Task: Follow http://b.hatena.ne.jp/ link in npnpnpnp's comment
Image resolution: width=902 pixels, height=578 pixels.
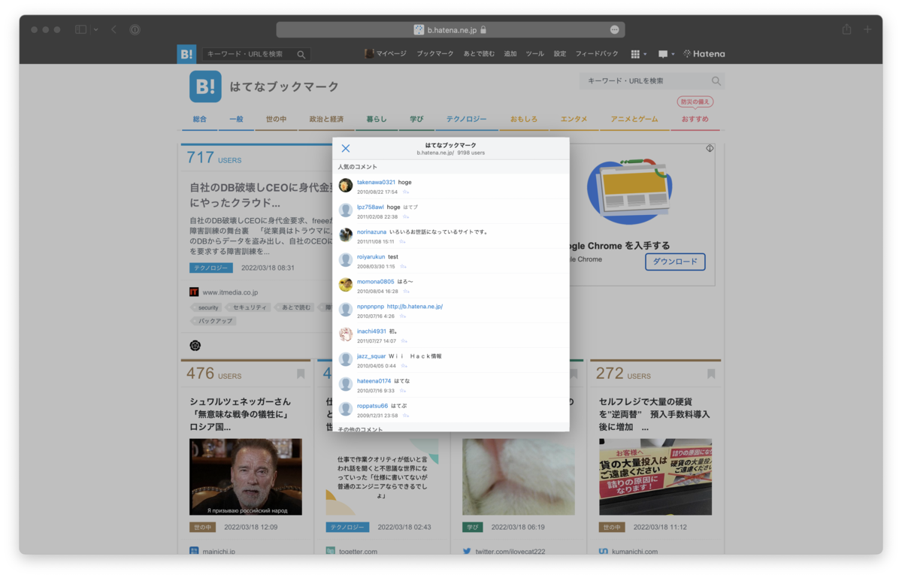Action: 415,307
